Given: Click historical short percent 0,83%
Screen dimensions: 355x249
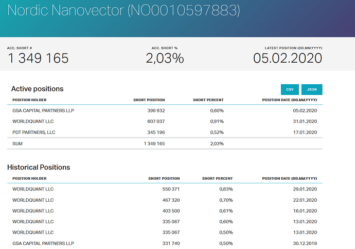Looking at the screenshot, I should [x=226, y=189].
